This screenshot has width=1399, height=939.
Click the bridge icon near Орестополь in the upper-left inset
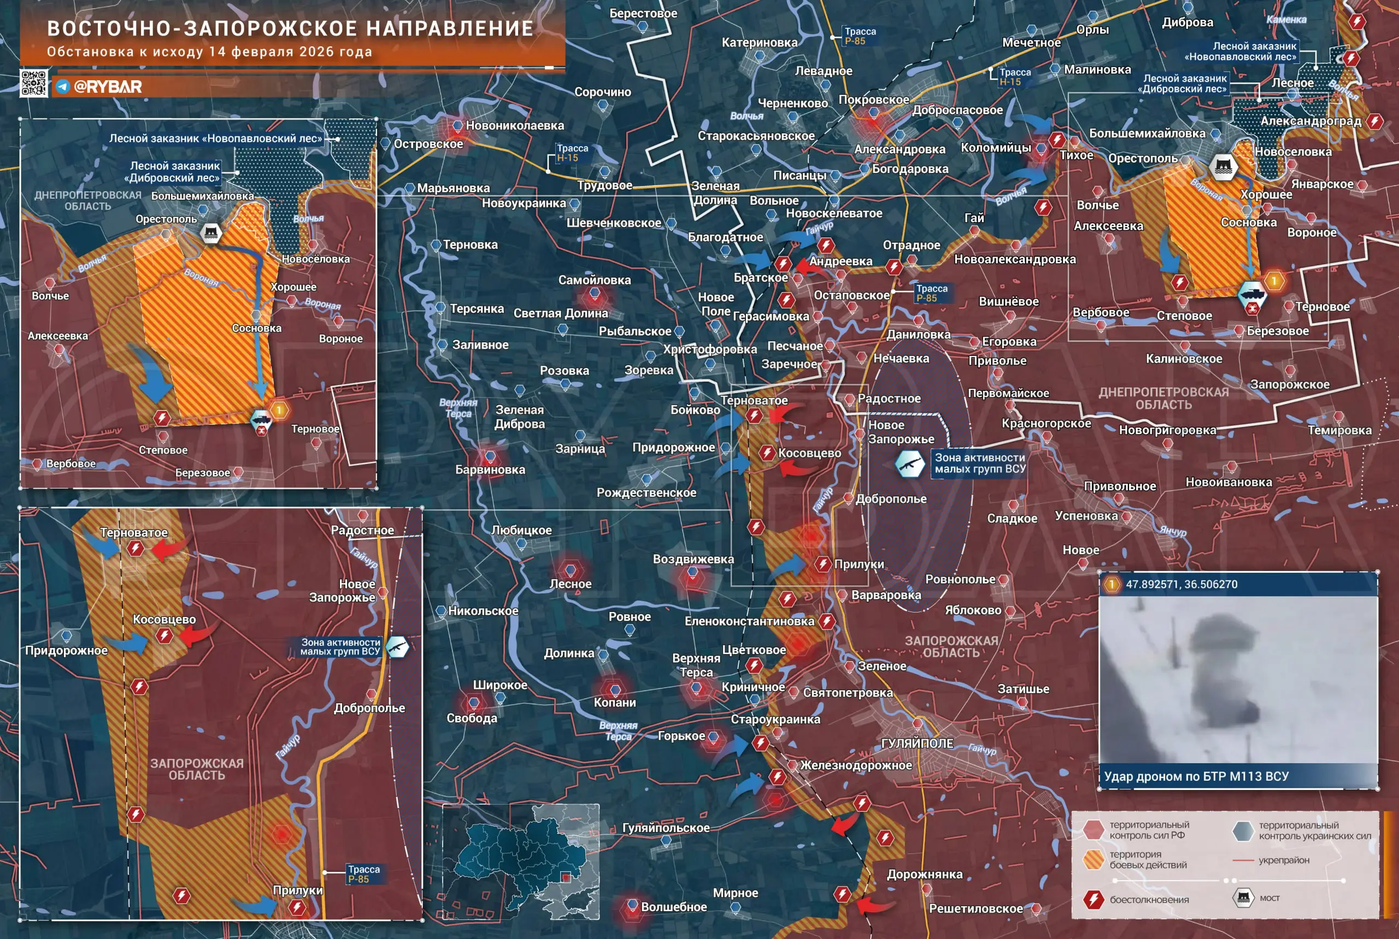tap(210, 233)
